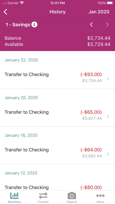Screen dimensions: 115x204
Task: Expand the -$93.00 transaction chevron
Action: (x=108, y=79)
